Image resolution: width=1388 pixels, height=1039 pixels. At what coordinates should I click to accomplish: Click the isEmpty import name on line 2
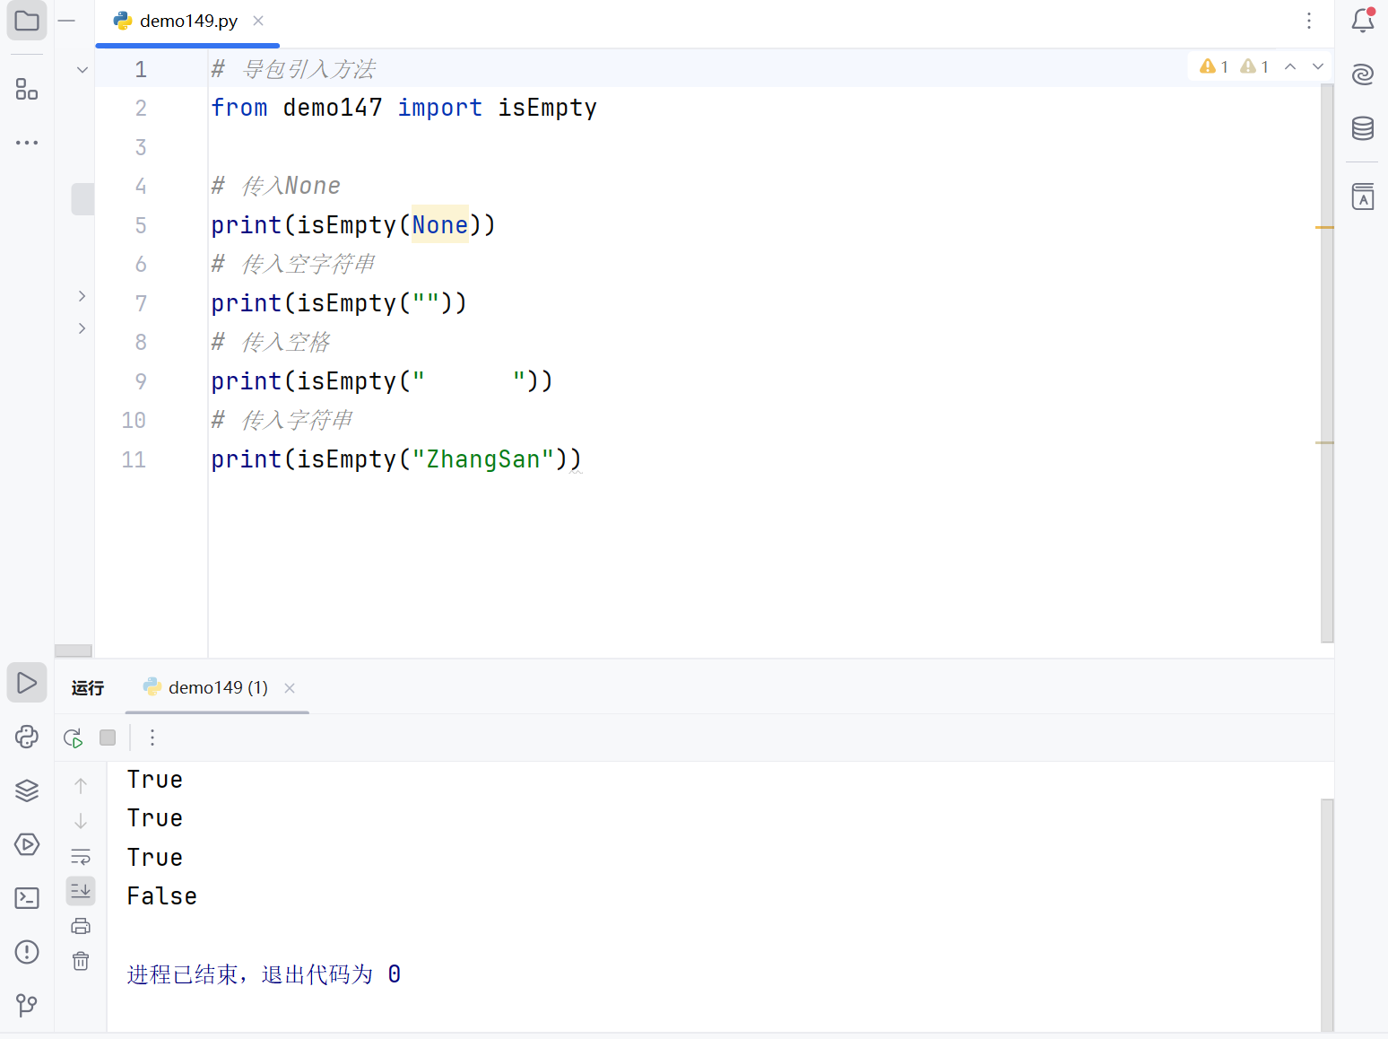(548, 108)
